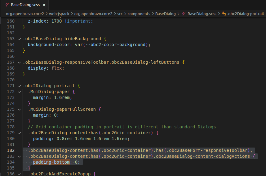This screenshot has height=176, width=266.
Task: Open the BaseDialog.scss file breadcrumb
Action: tap(202, 14)
